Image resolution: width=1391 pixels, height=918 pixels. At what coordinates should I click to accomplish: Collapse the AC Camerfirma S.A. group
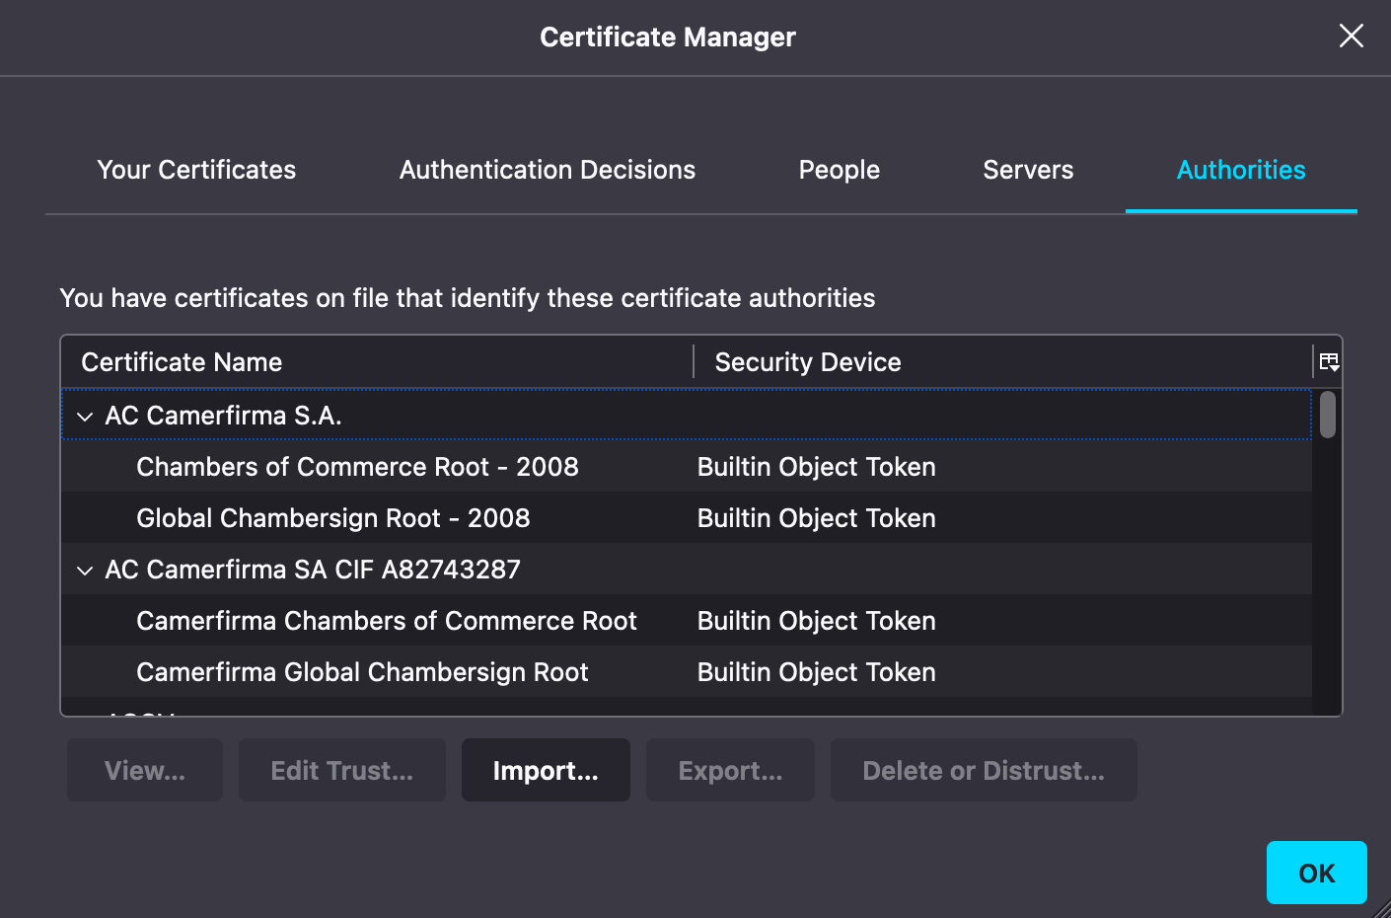pyautogui.click(x=85, y=417)
